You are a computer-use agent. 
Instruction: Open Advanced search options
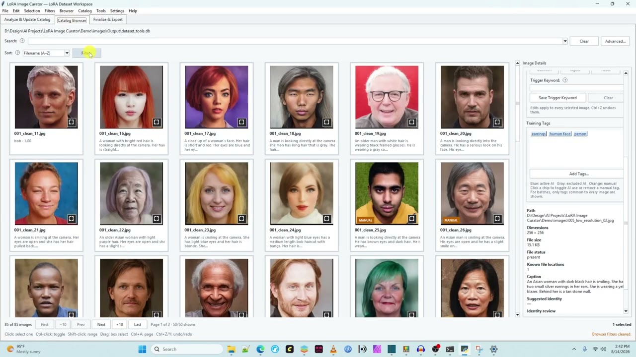[x=615, y=41]
